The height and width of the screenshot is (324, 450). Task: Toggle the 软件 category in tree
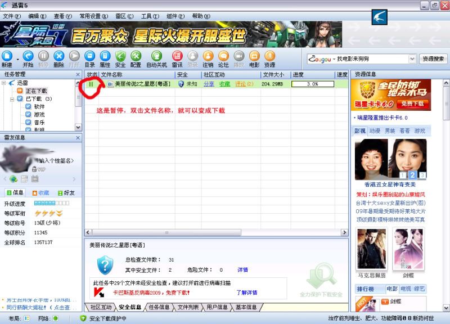click(28, 106)
